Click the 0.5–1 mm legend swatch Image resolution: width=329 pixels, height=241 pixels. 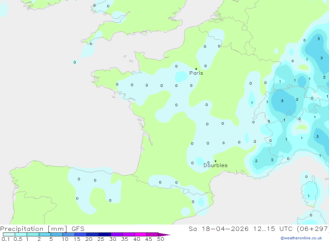21,234
